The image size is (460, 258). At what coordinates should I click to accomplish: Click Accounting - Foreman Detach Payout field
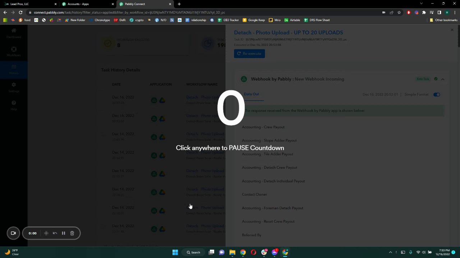pyautogui.click(x=272, y=208)
